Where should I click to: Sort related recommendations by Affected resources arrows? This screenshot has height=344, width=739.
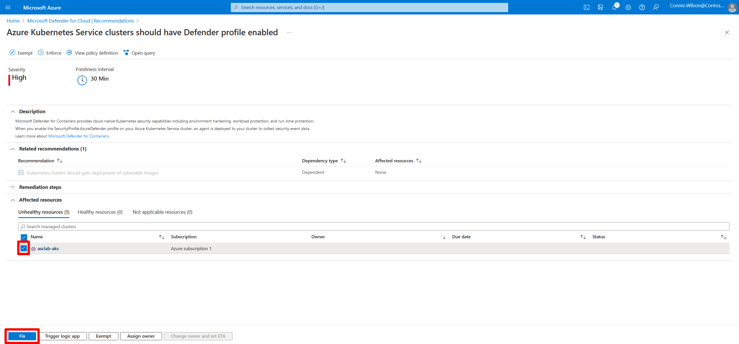[x=419, y=161]
